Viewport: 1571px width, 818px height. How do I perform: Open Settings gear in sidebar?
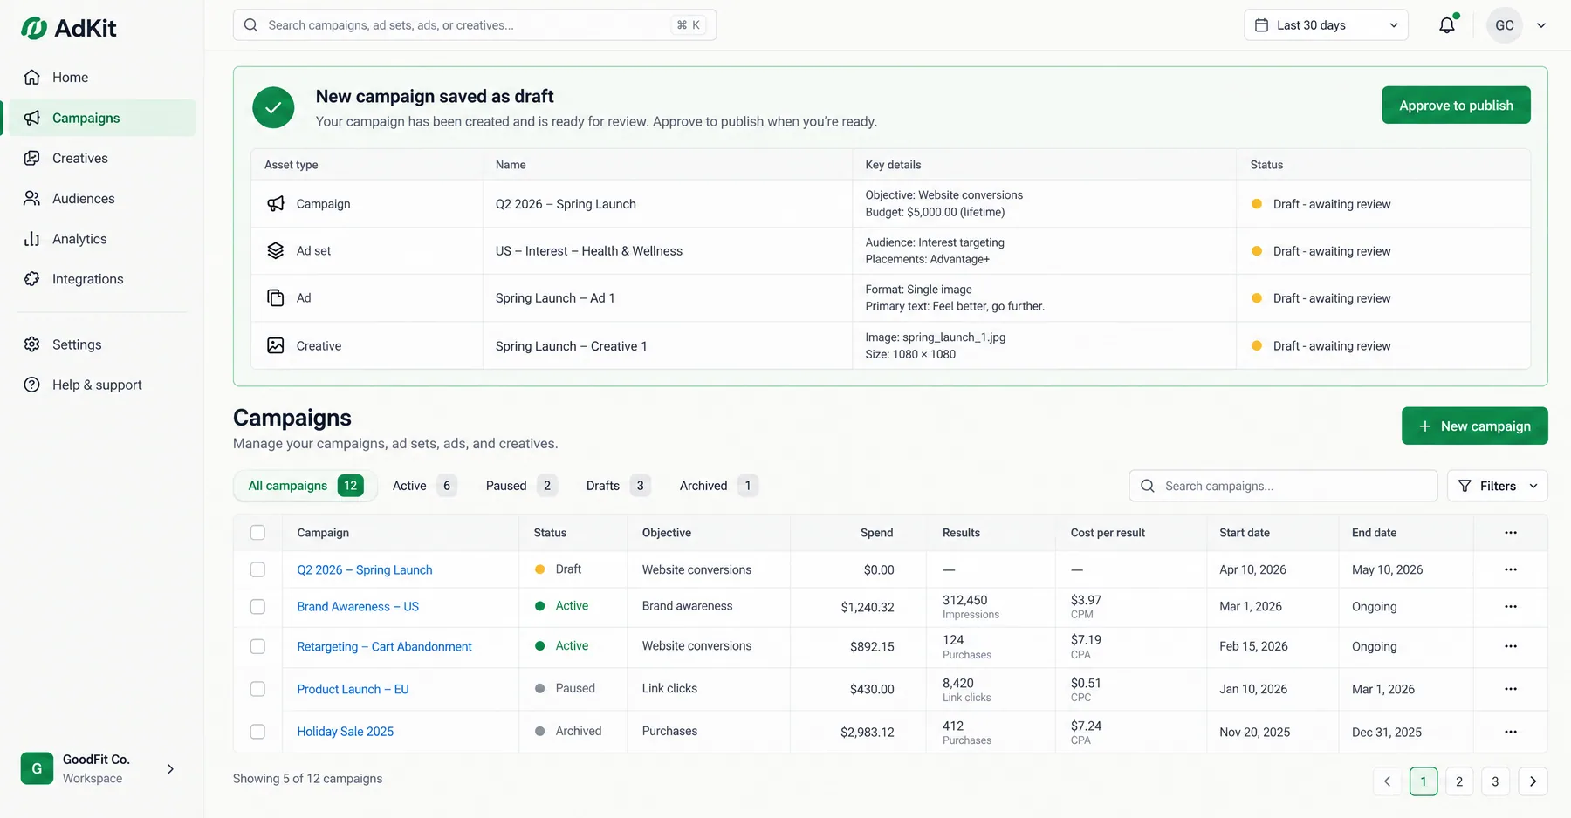[x=32, y=344]
